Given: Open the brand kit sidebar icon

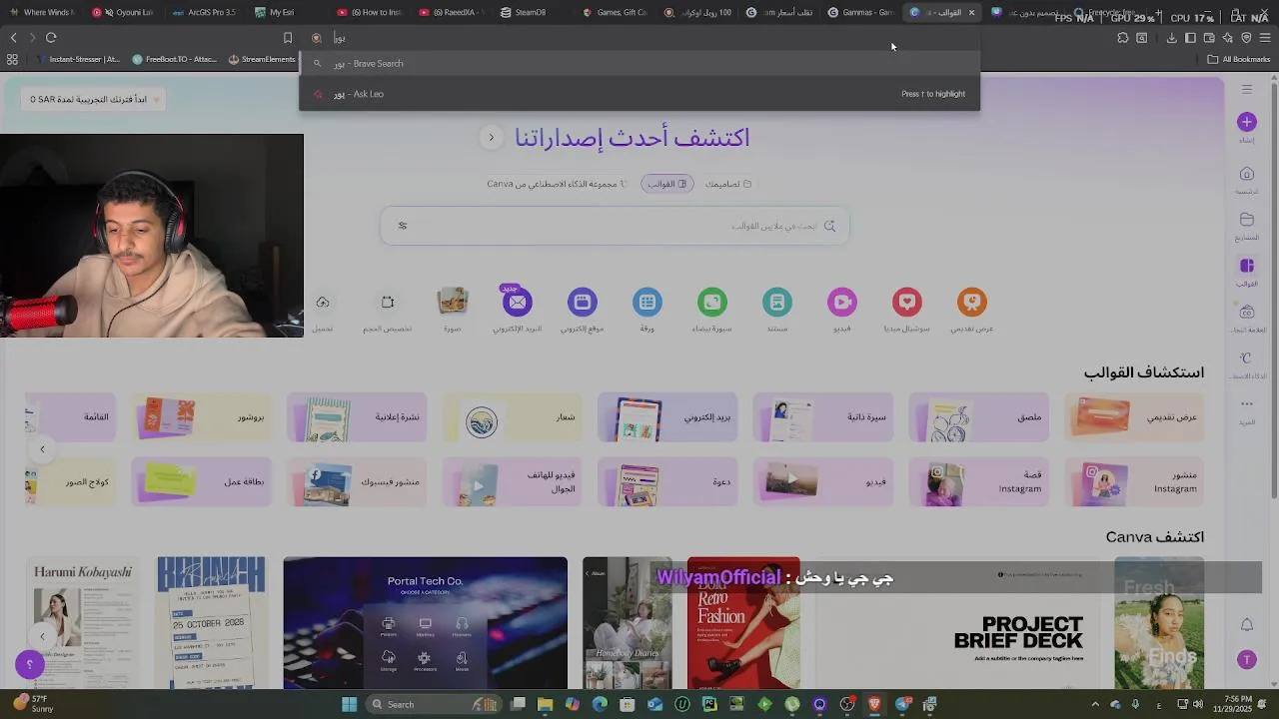Looking at the screenshot, I should 1246,312.
